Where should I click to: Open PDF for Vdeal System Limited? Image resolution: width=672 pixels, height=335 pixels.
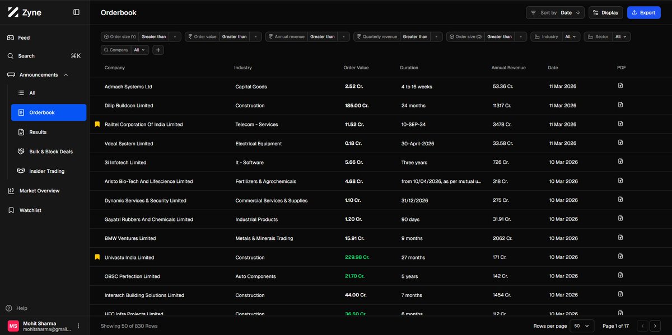click(x=620, y=143)
